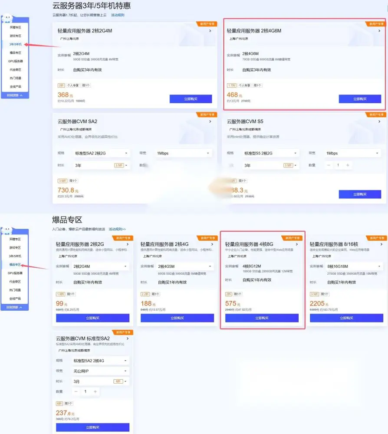Click 立即购买 on the 2205元 8/16核 card
This screenshot has width=388, height=434.
(346, 318)
